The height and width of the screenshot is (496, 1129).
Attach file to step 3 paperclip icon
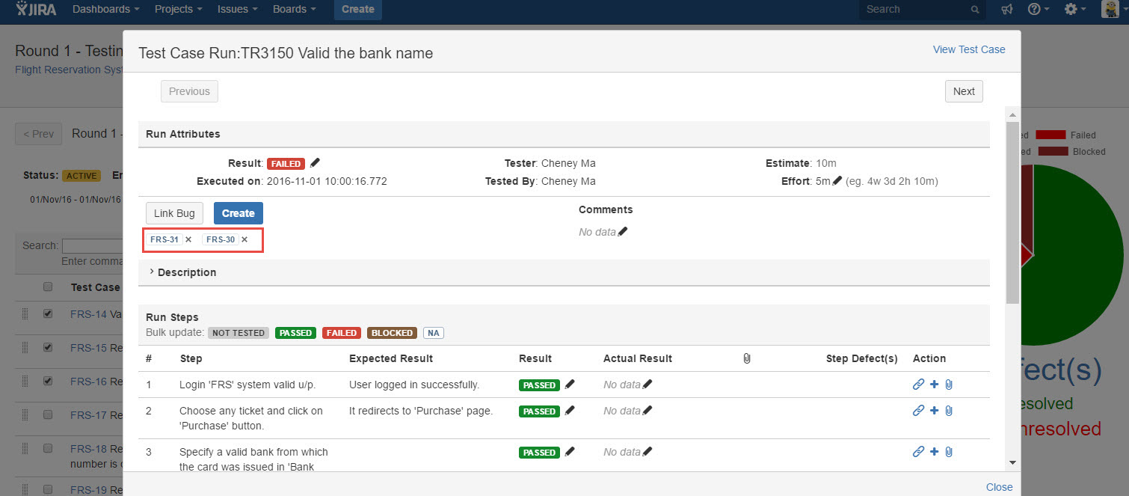pos(949,452)
